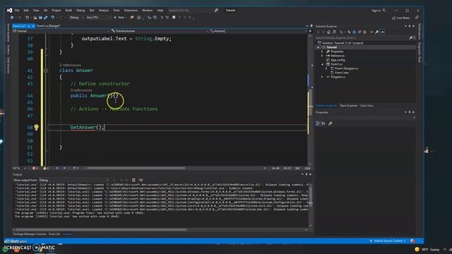Open the Window menu
The width and height of the screenshot is (452, 254).
147,11
